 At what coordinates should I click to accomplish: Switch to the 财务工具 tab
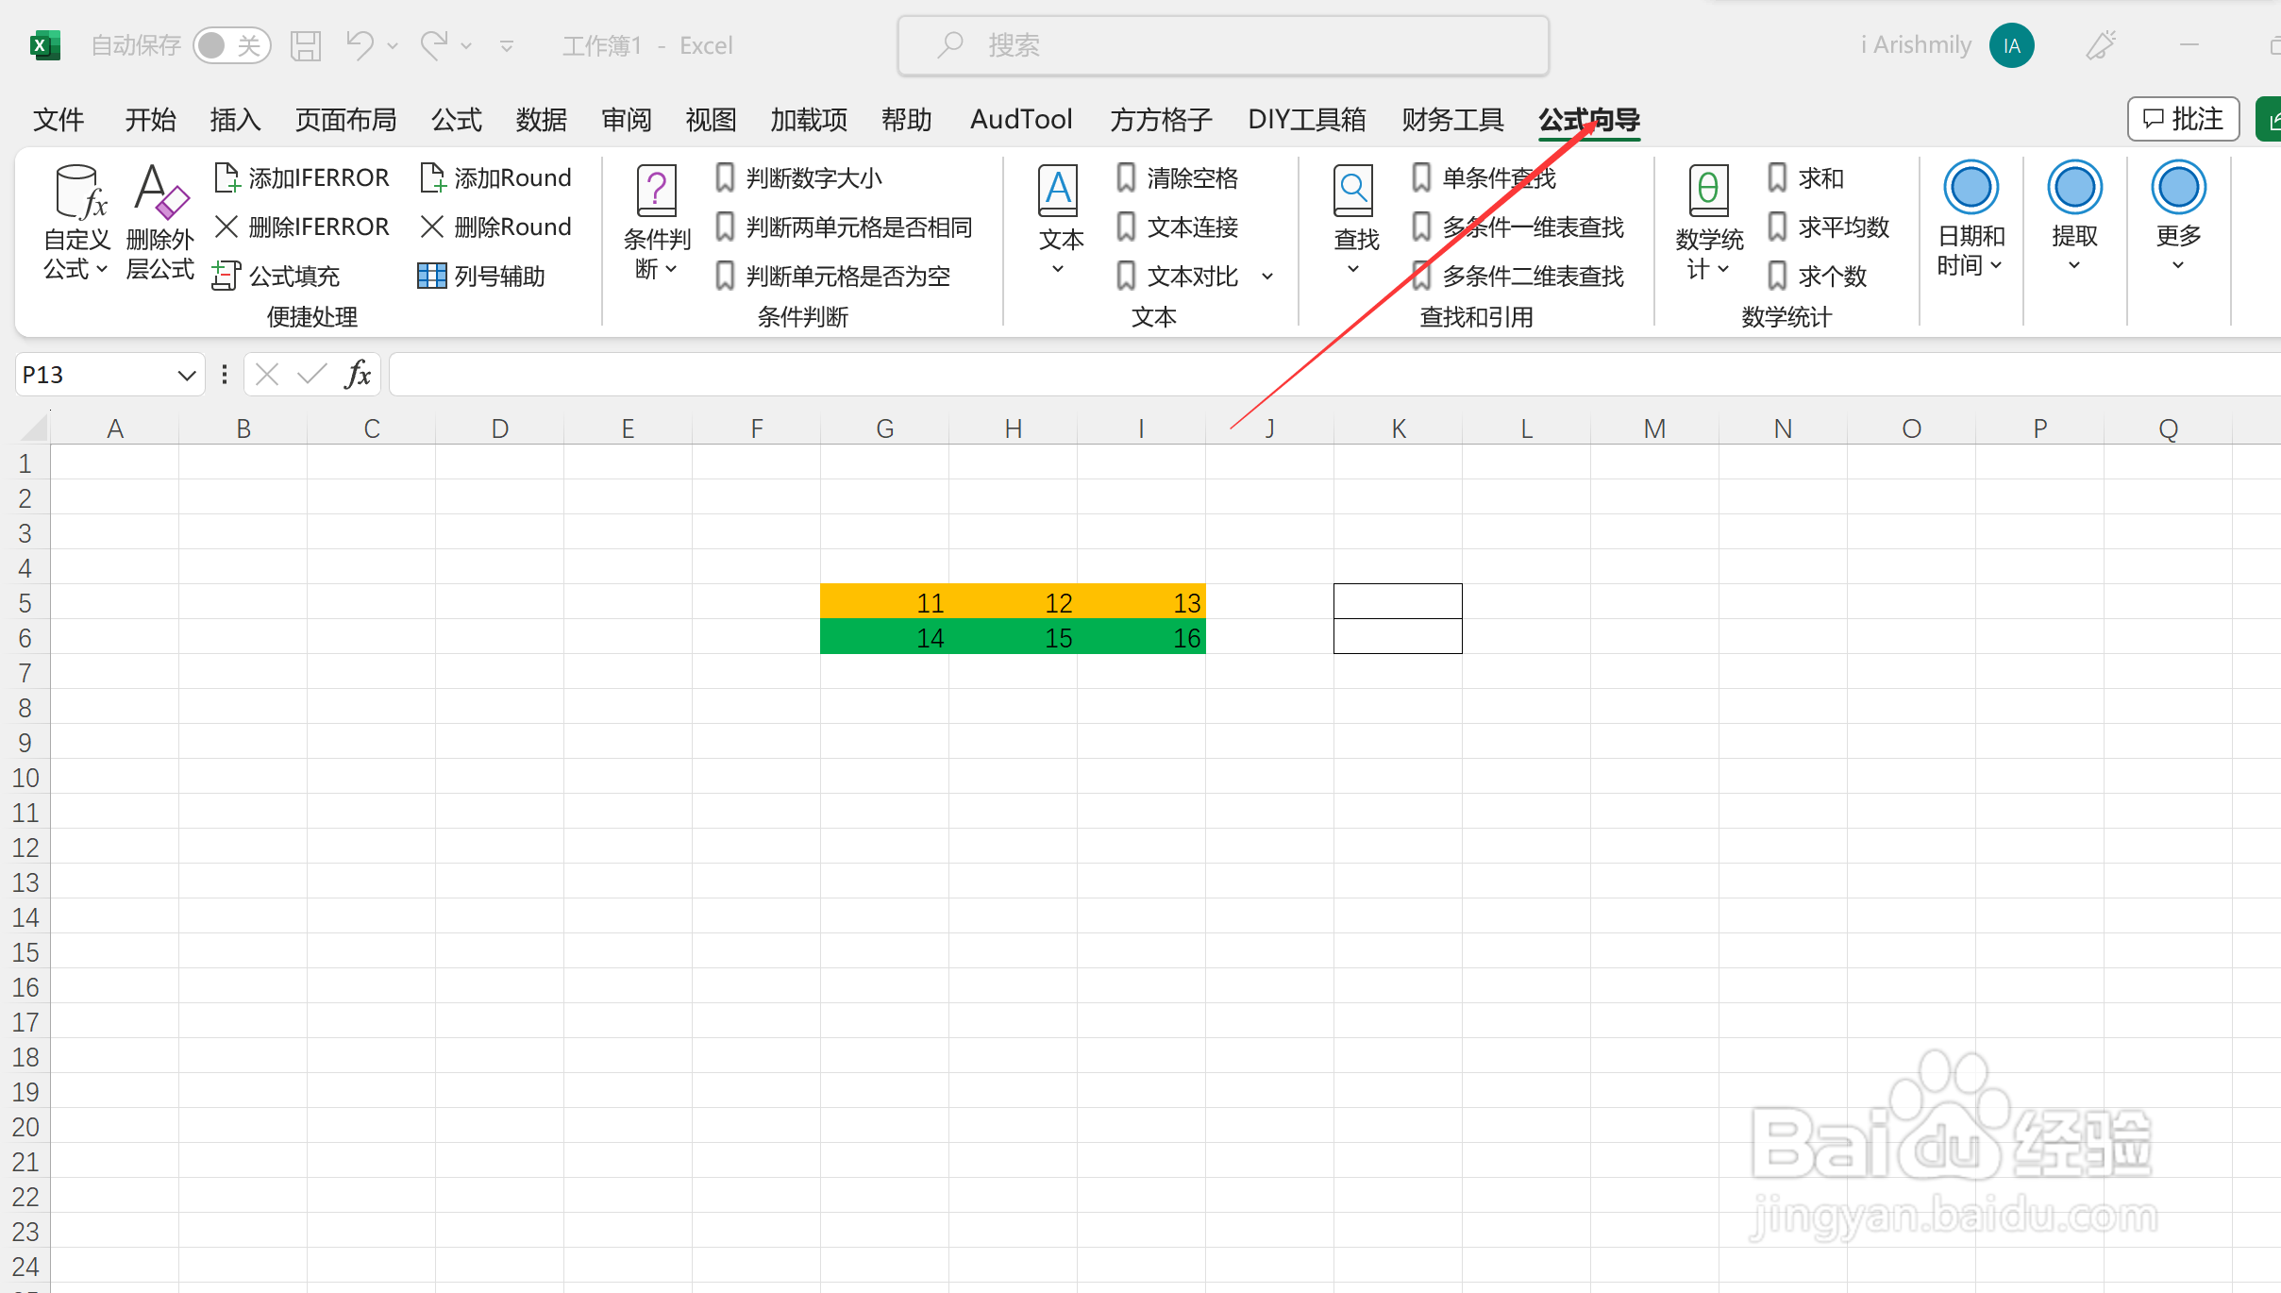tap(1452, 120)
